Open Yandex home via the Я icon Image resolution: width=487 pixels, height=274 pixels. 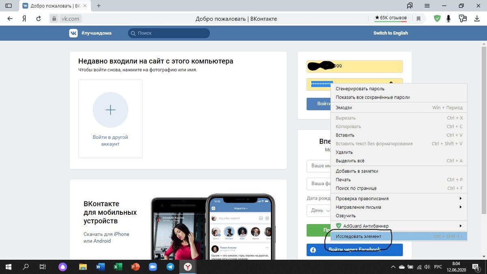click(x=24, y=18)
